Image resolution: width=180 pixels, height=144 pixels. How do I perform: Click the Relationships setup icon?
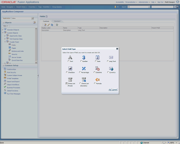(5, 69)
